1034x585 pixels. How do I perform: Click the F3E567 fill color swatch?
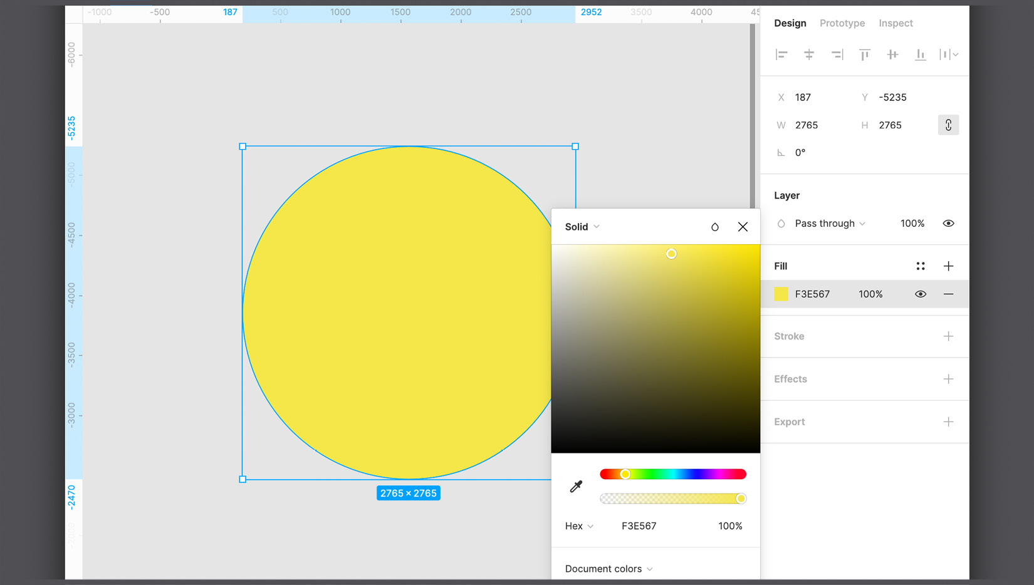[x=781, y=294]
